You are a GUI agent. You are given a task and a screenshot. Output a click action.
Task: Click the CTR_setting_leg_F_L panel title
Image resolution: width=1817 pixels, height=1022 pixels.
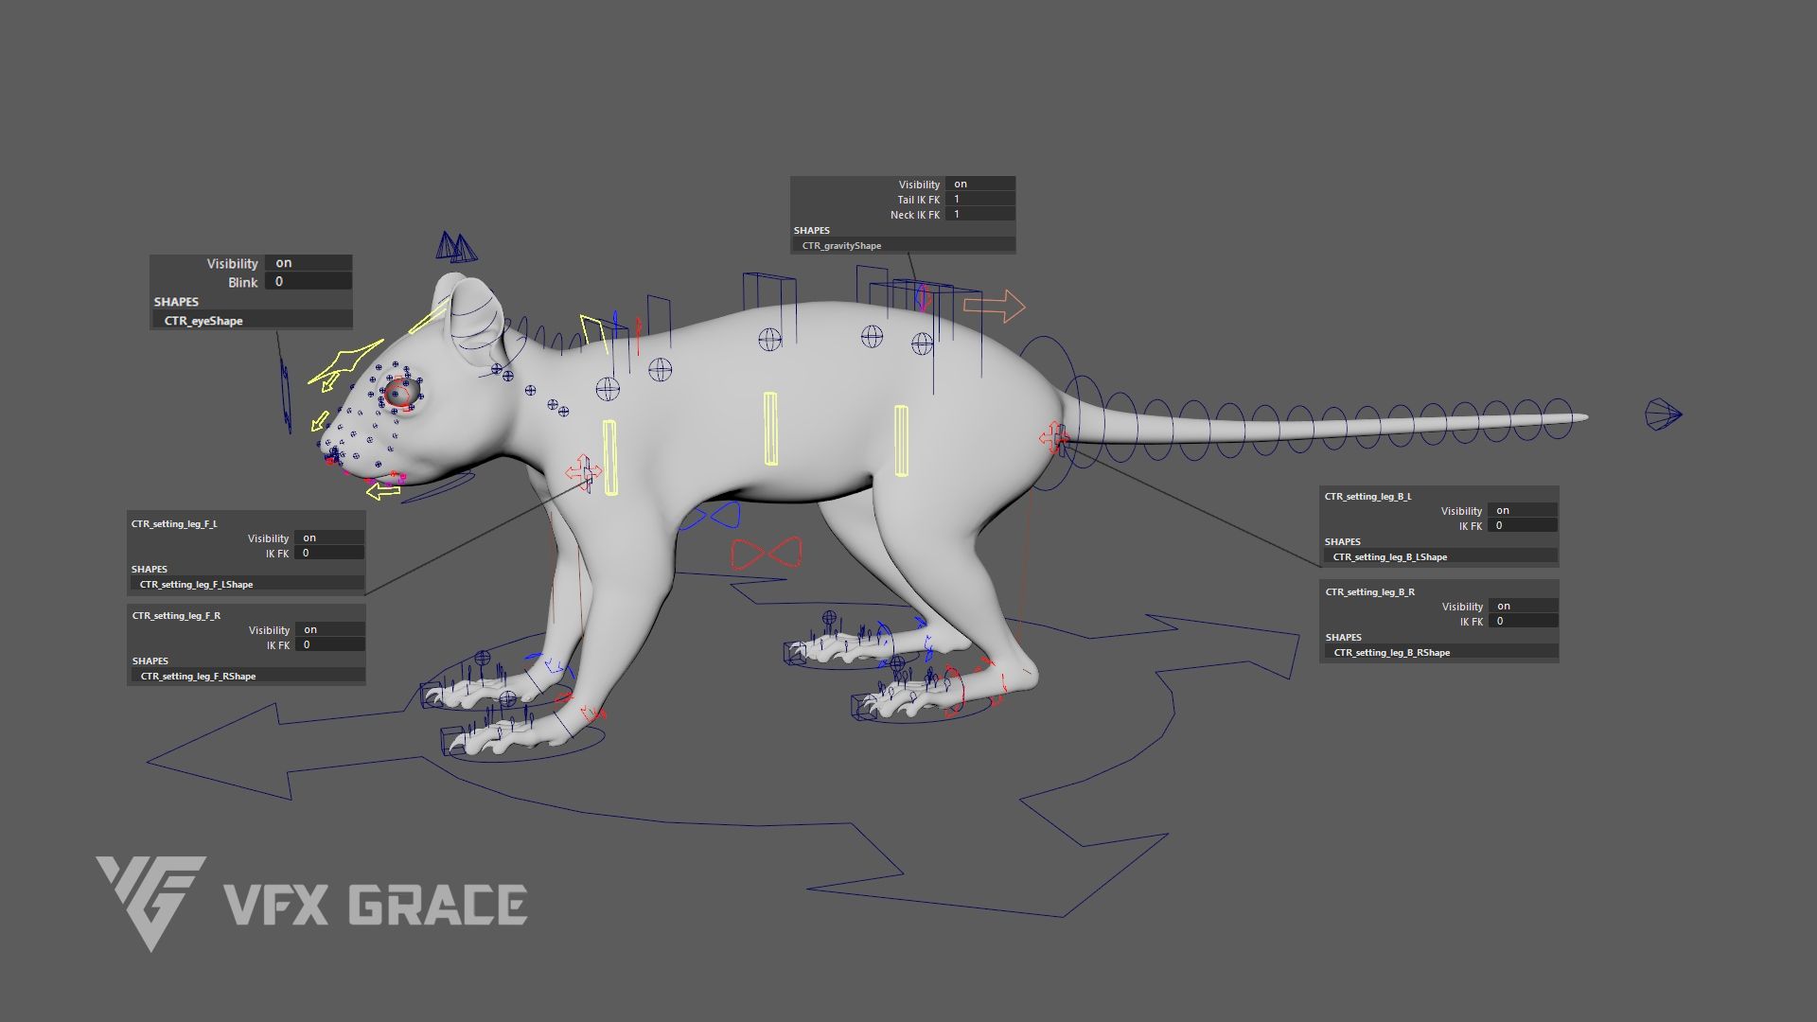[174, 523]
